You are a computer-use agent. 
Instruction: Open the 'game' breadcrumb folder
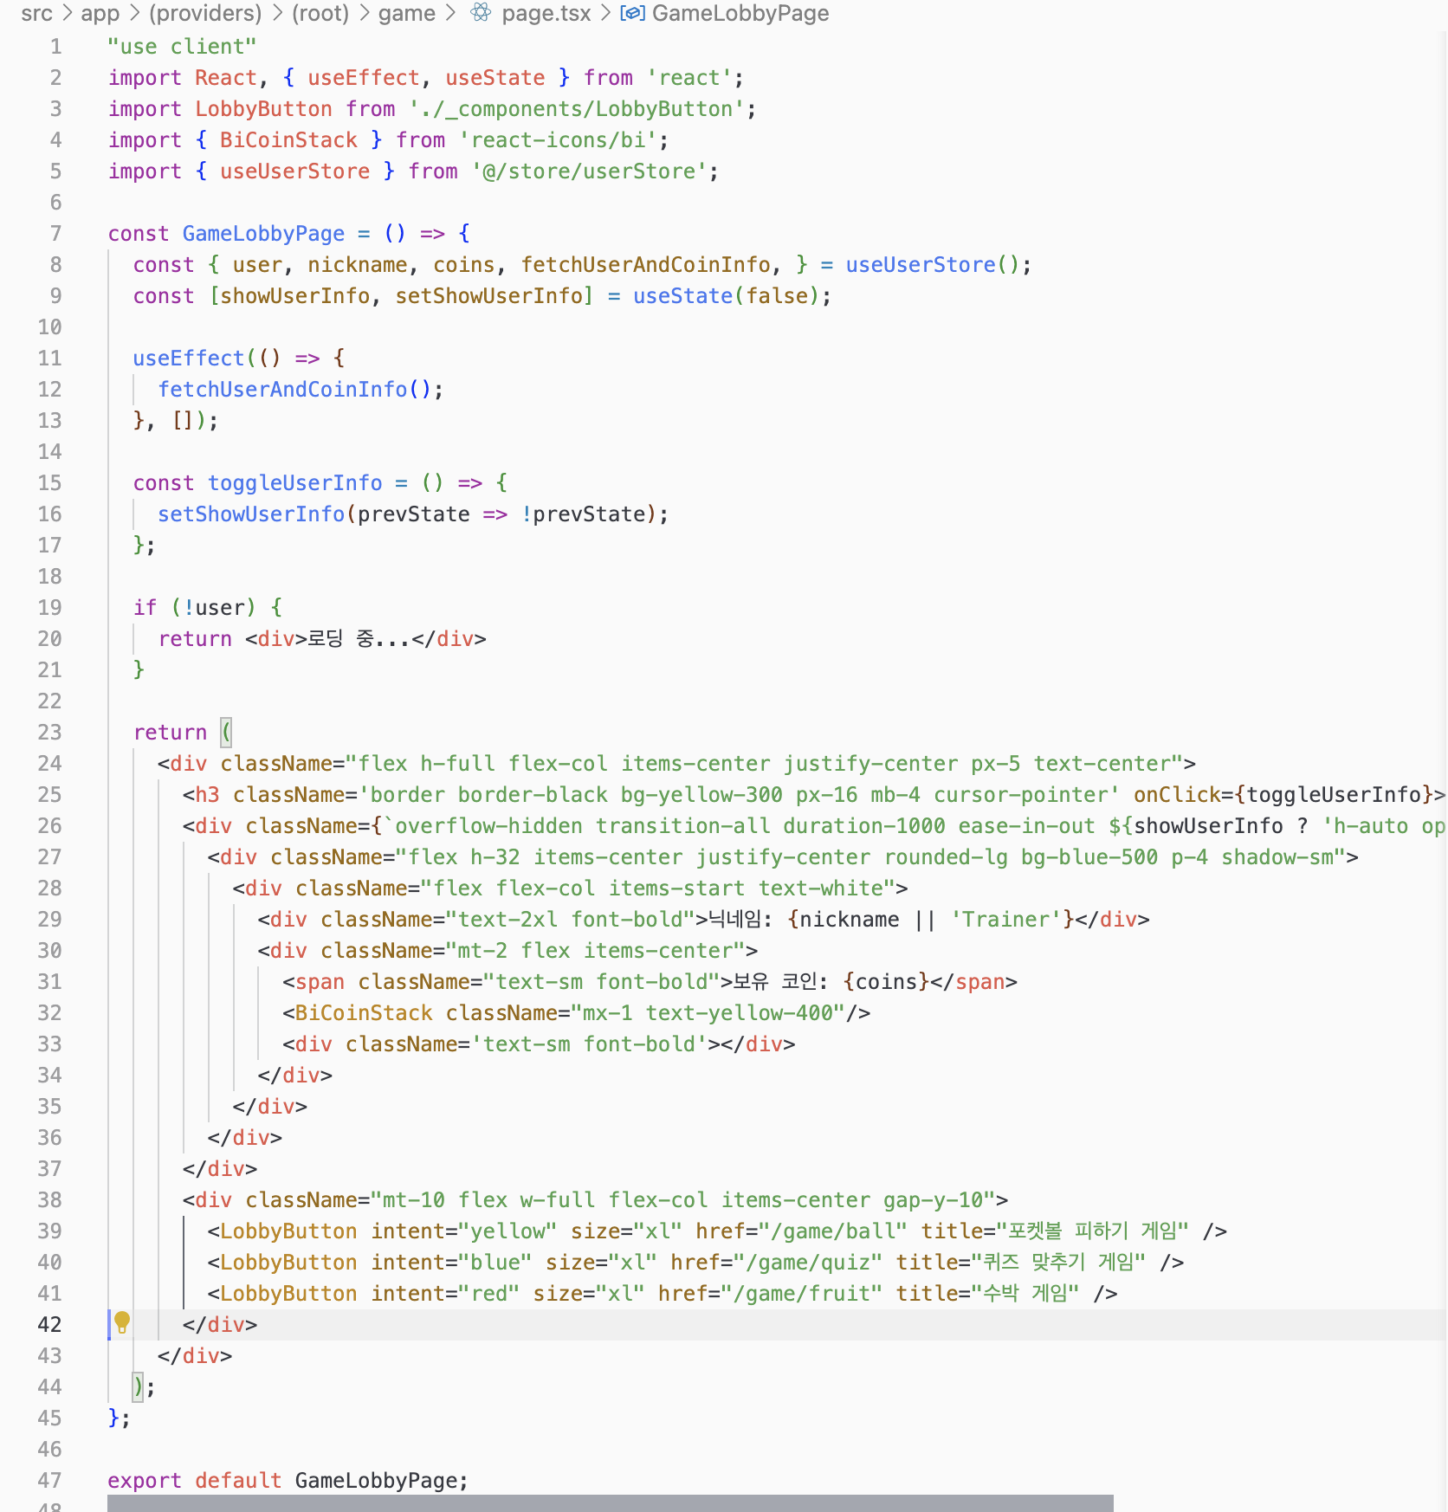407,13
